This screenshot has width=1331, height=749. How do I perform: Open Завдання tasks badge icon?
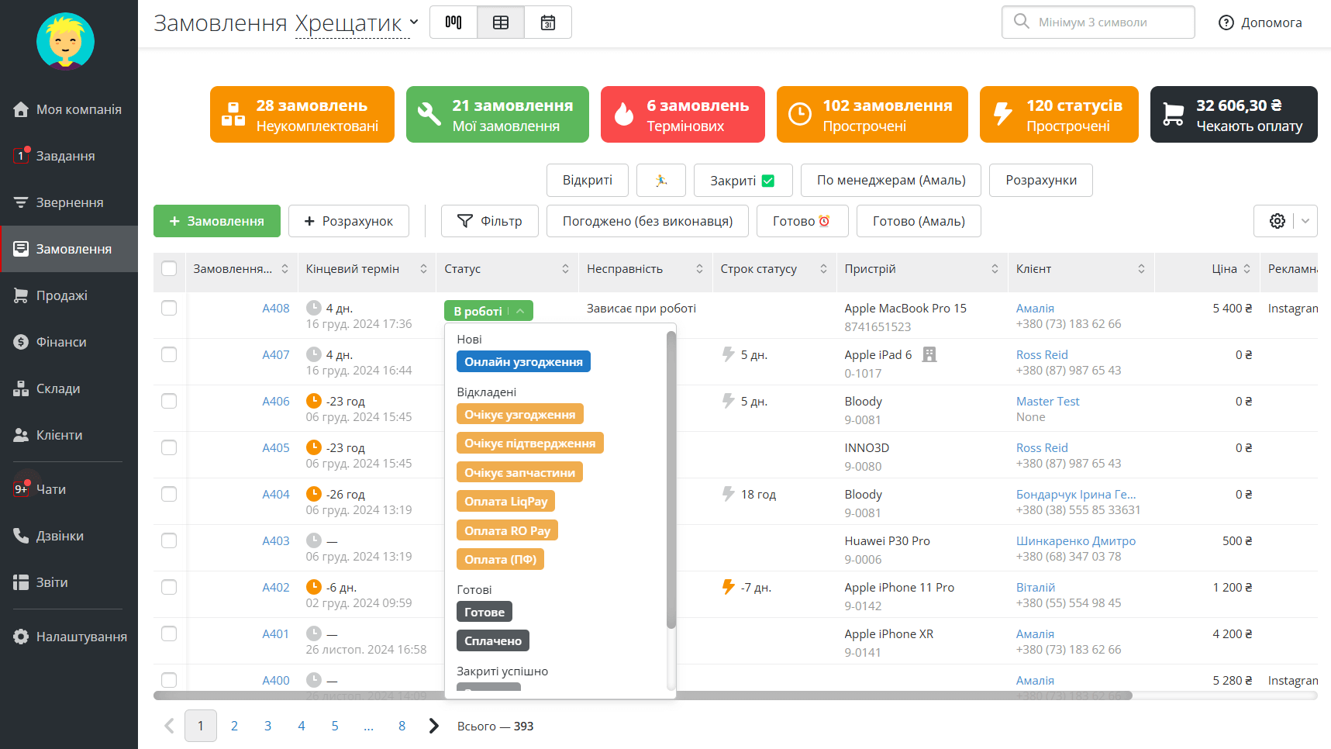click(x=22, y=155)
